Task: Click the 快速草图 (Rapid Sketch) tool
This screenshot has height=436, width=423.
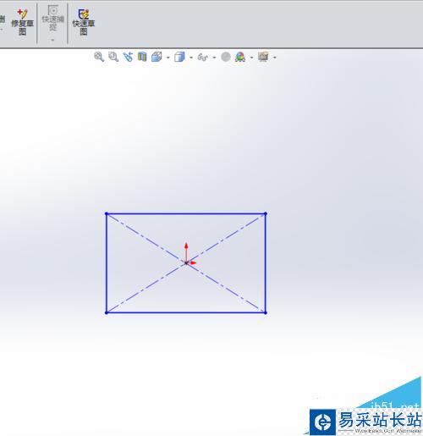Action: tap(84, 22)
